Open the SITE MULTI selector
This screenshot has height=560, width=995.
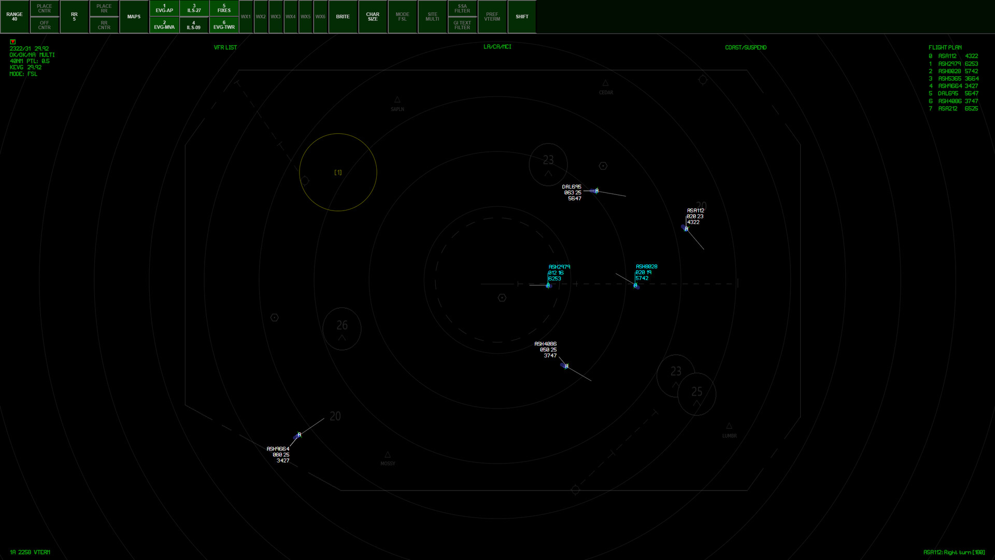pyautogui.click(x=432, y=17)
